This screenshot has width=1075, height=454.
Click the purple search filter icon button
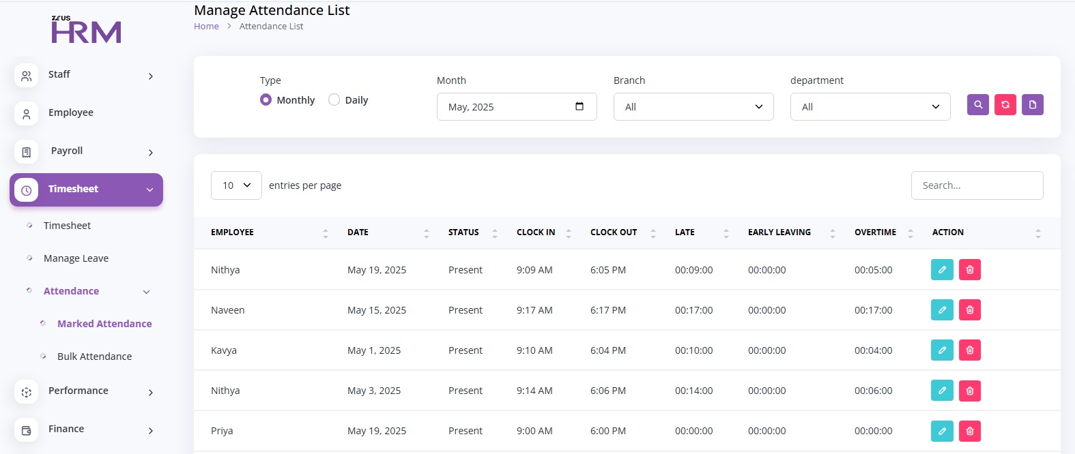[977, 104]
